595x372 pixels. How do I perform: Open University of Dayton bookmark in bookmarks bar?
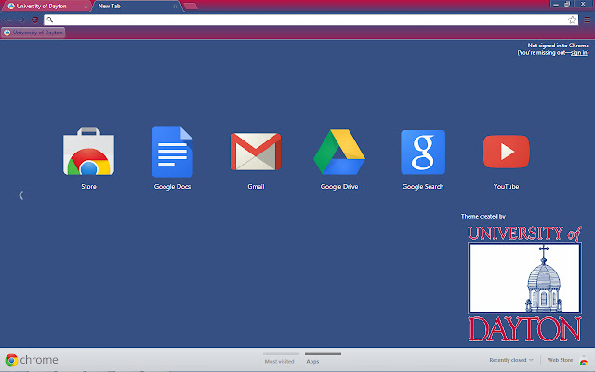click(33, 33)
